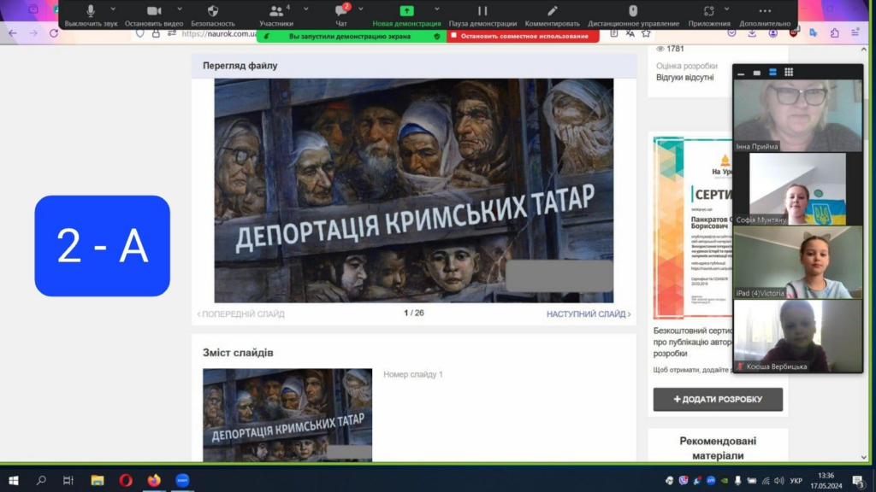
Task: Open the Zoom Чат panel
Action: (x=341, y=15)
